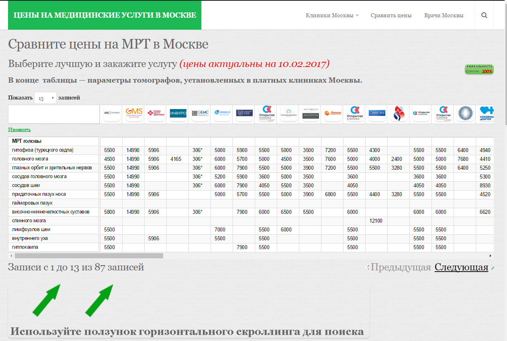Click the green uniqueness 100% badge

[479, 69]
